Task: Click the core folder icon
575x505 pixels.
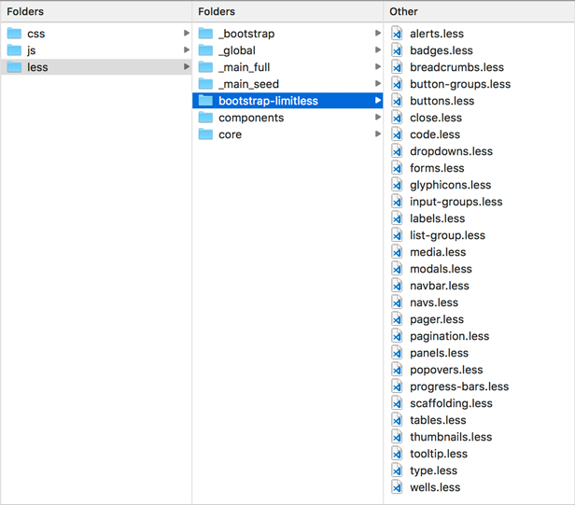Action: [x=205, y=134]
